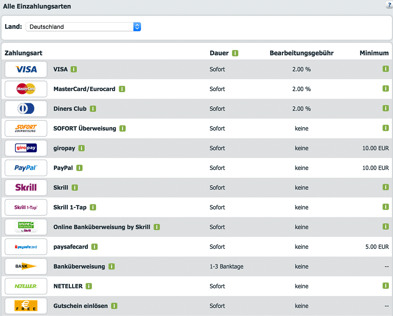Viewport: 393px width, 316px height.
Task: Open info icon beside Banküberweisung
Action: pyautogui.click(x=112, y=266)
